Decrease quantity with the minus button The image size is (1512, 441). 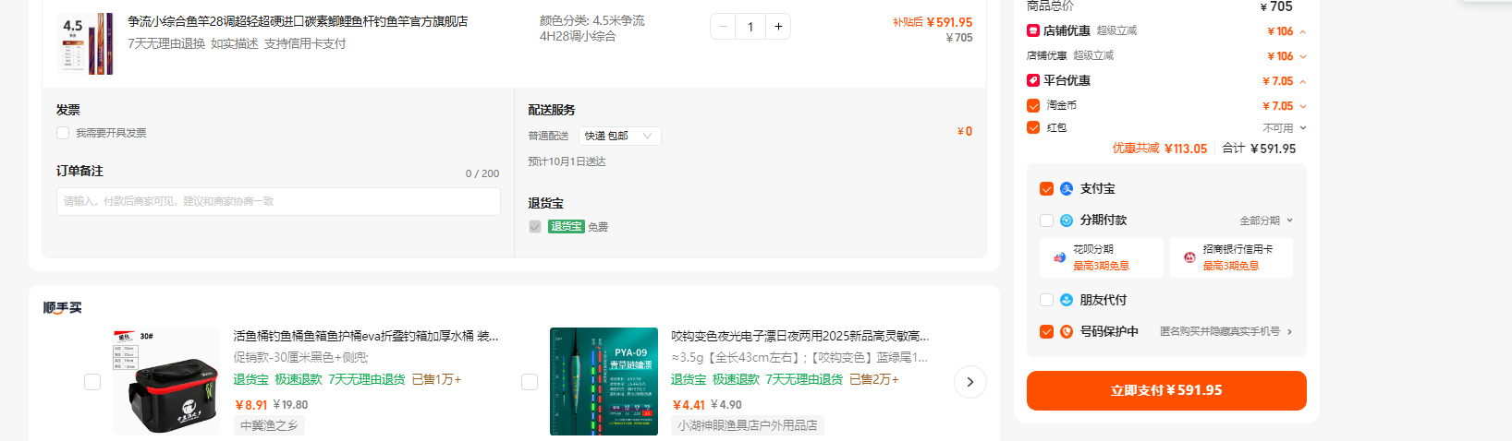(x=724, y=27)
